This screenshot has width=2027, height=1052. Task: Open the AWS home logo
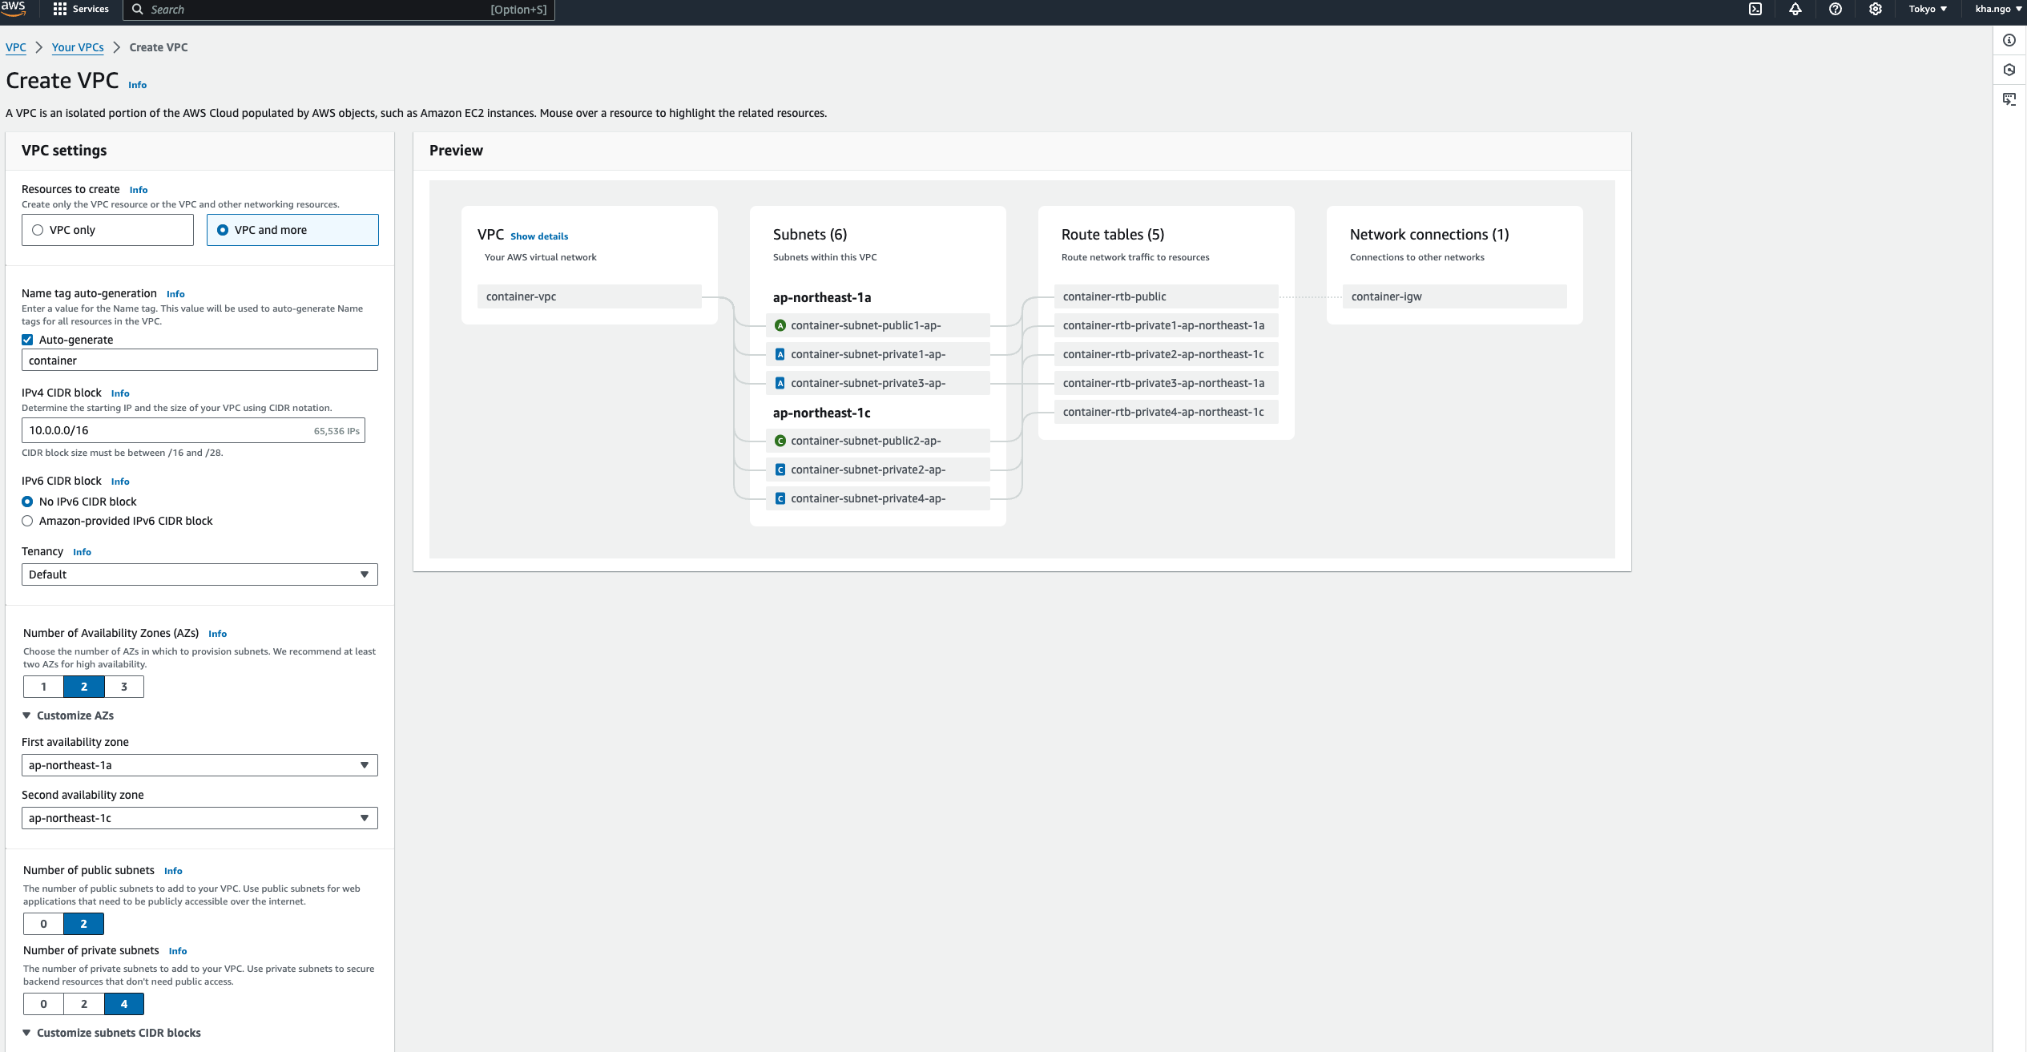(x=14, y=9)
